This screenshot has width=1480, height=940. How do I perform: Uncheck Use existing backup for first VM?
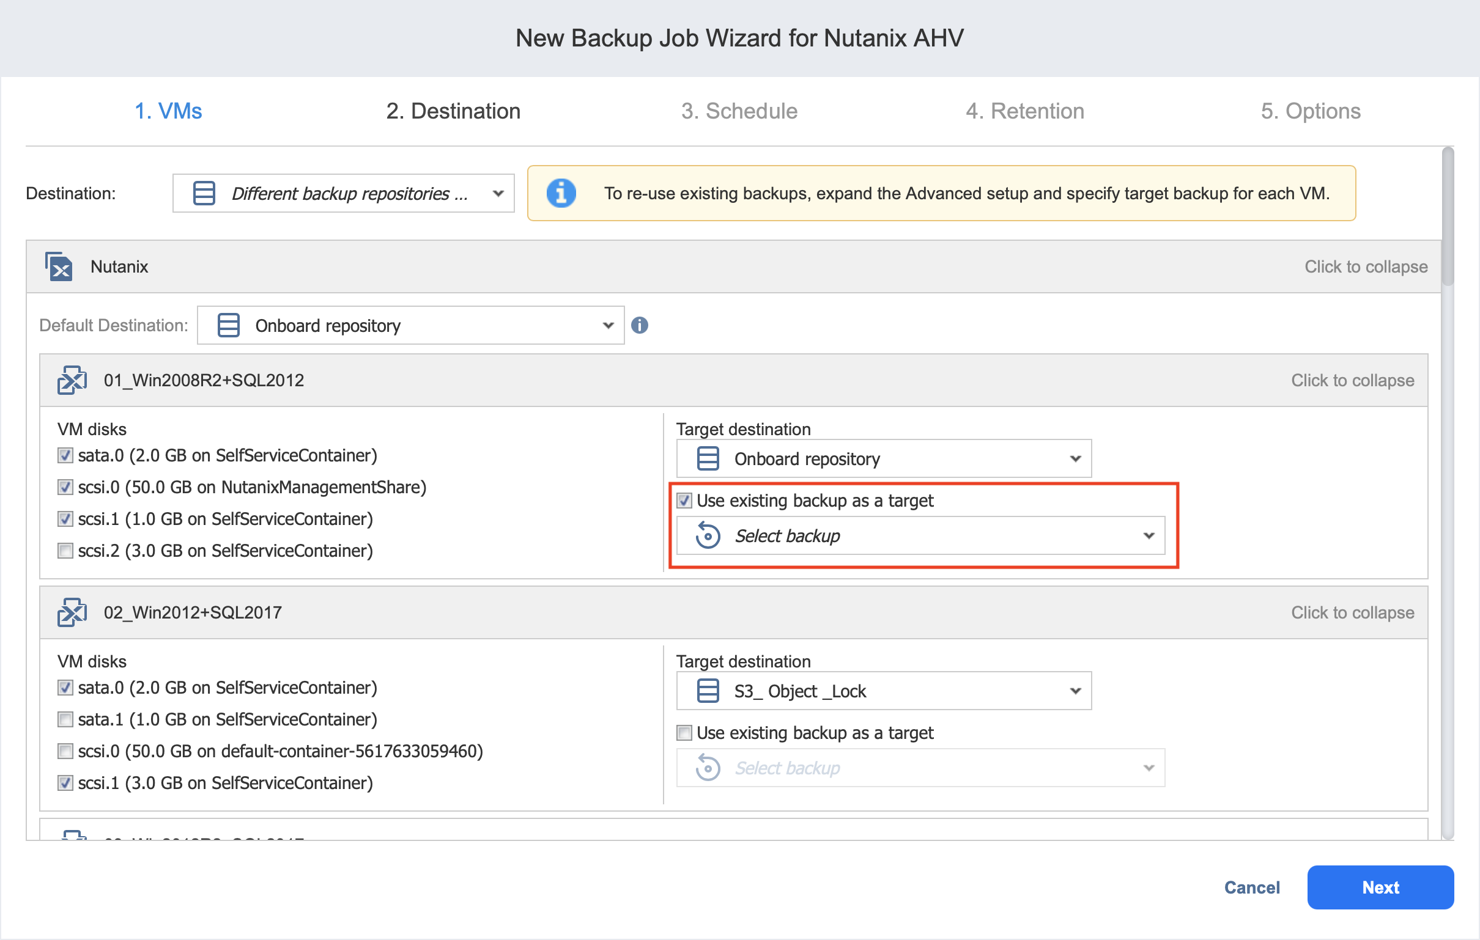(684, 501)
